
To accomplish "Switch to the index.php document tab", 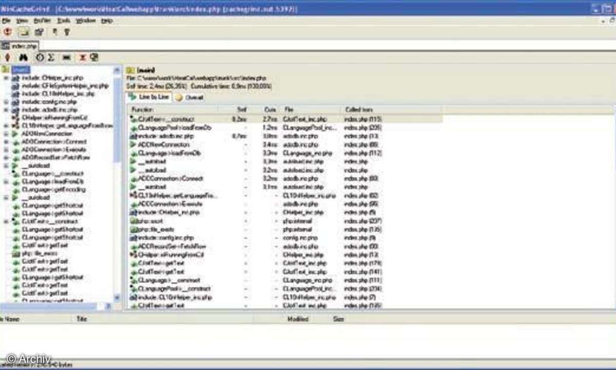I will tap(18, 46).
